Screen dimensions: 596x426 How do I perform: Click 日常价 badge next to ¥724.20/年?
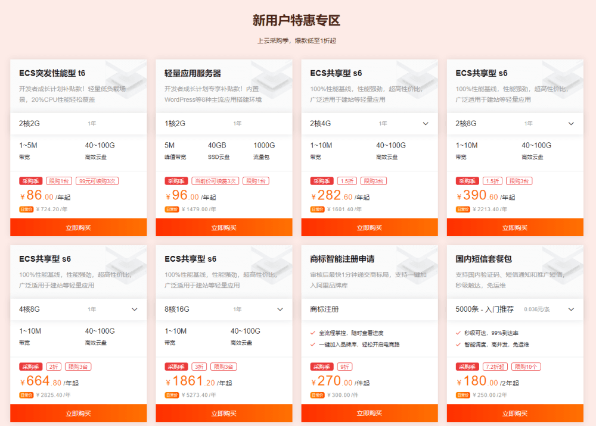pyautogui.click(x=26, y=209)
